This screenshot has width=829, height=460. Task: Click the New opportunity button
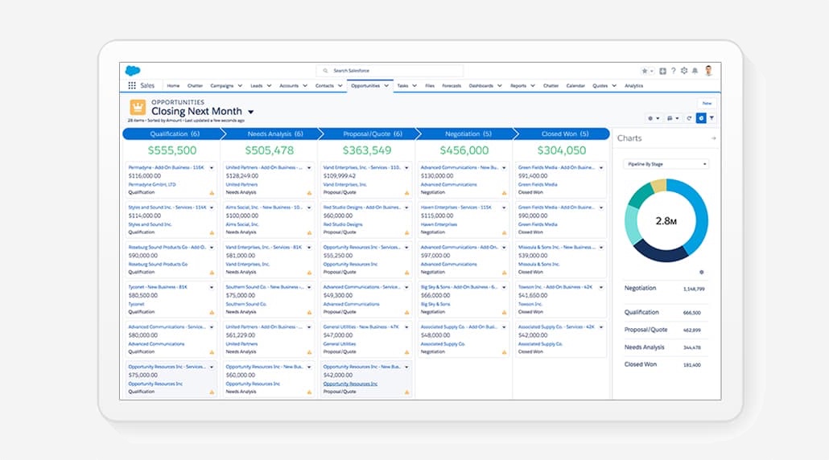pos(707,104)
